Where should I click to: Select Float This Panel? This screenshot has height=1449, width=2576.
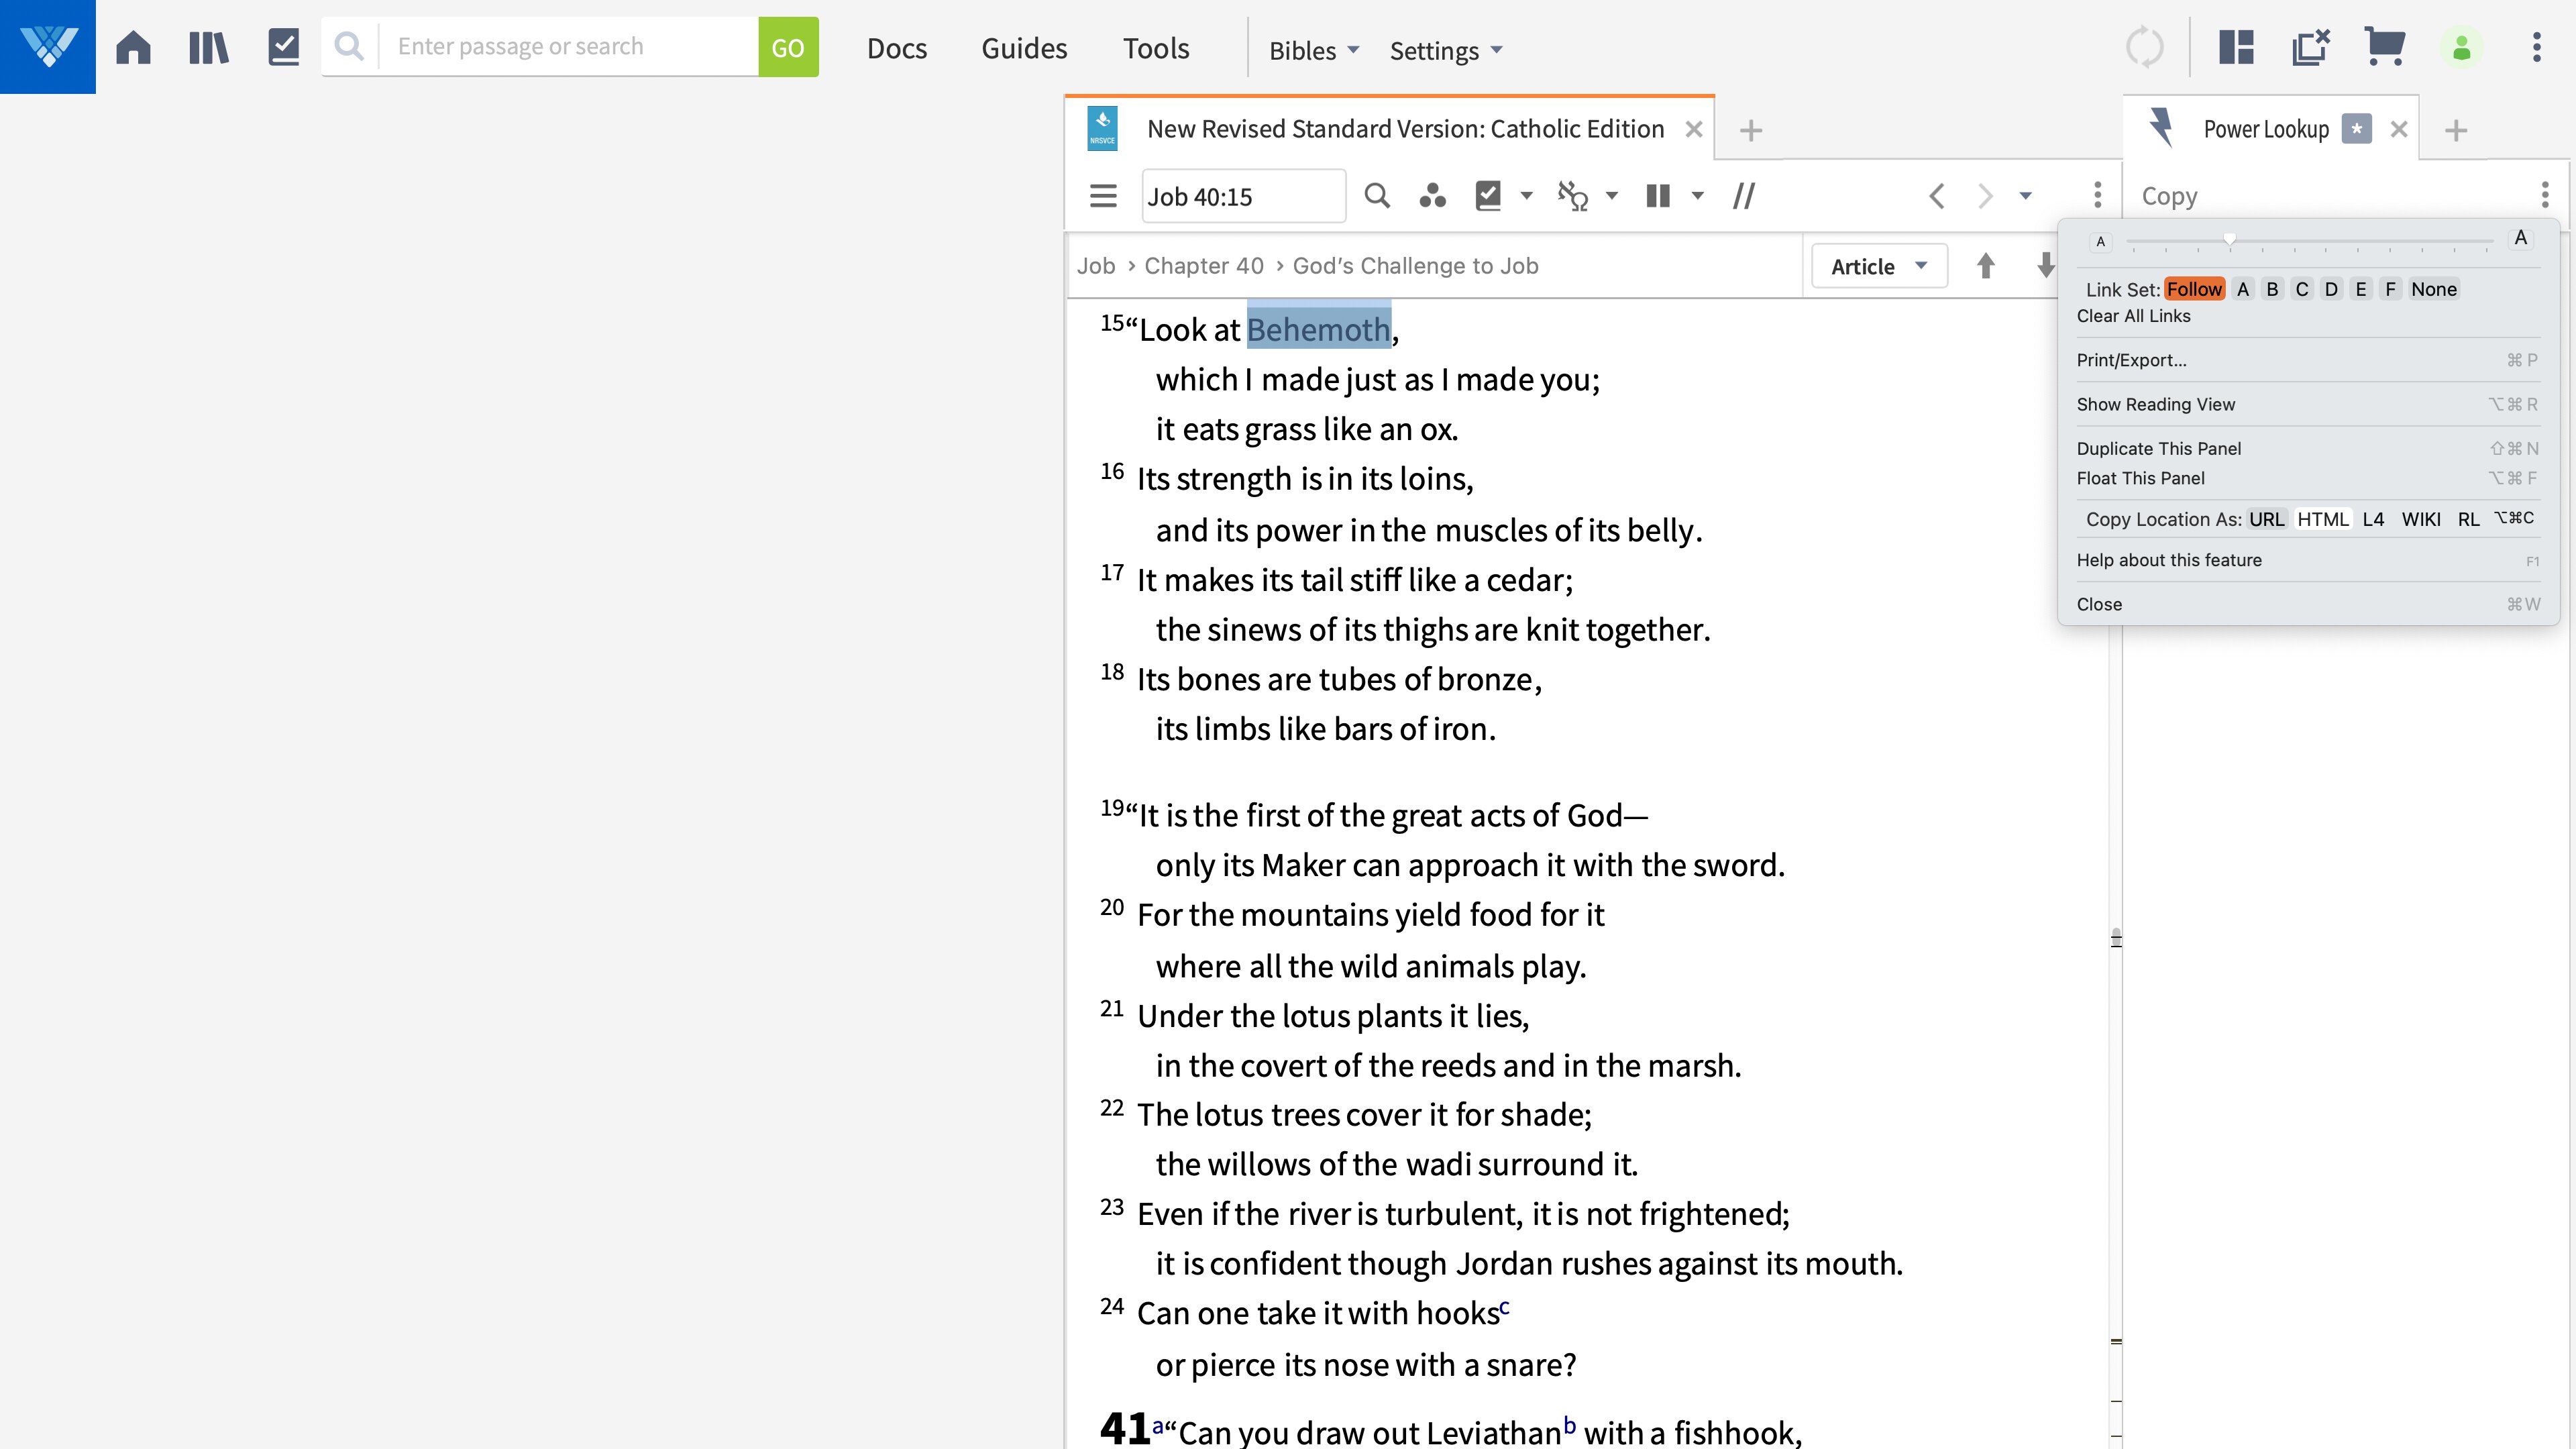[x=2308, y=478]
